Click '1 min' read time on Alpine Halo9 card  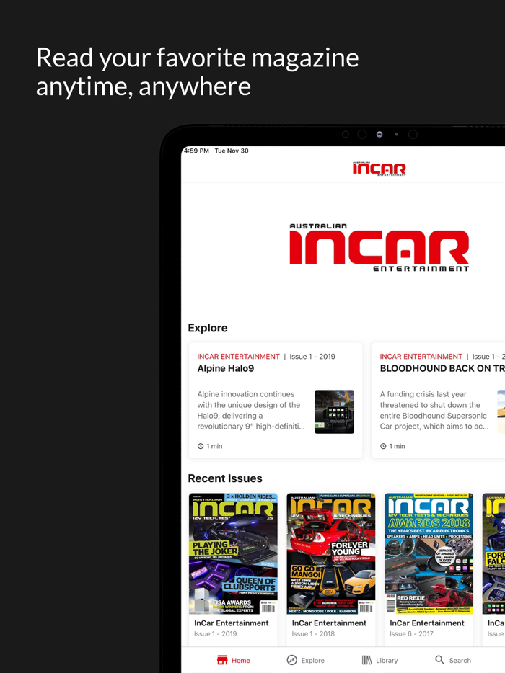(214, 446)
